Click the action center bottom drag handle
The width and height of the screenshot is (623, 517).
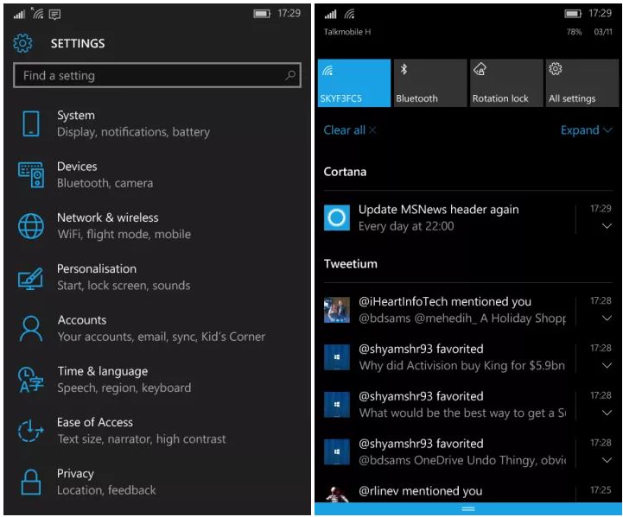[x=468, y=508]
